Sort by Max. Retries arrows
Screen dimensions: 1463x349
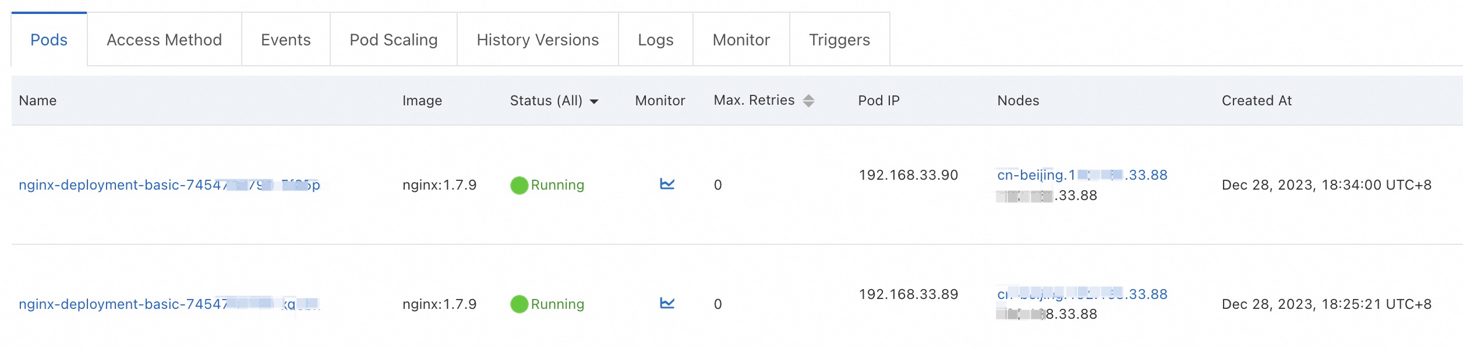(808, 101)
